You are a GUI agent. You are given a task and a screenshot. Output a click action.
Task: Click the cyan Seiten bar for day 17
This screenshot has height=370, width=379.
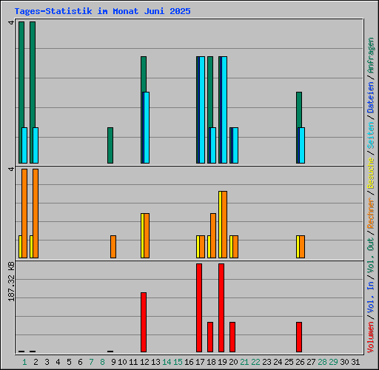(x=202, y=110)
